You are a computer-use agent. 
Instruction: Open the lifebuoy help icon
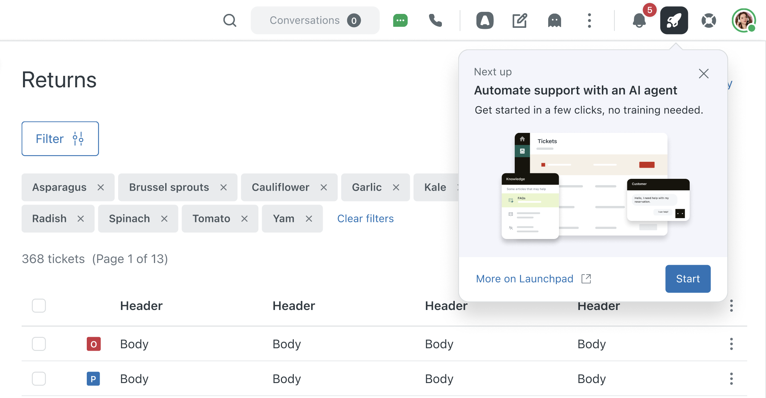pos(709,21)
